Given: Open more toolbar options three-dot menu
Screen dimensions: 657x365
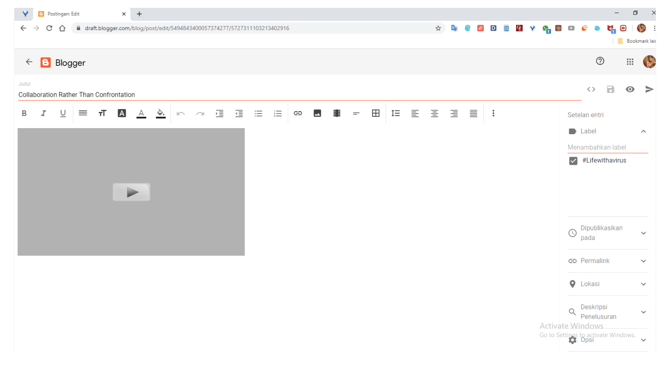Looking at the screenshot, I should coord(493,113).
